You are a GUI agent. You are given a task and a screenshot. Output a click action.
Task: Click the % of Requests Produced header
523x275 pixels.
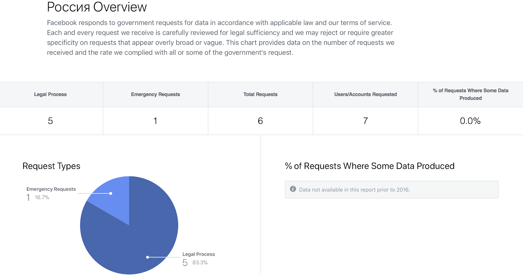click(470, 94)
